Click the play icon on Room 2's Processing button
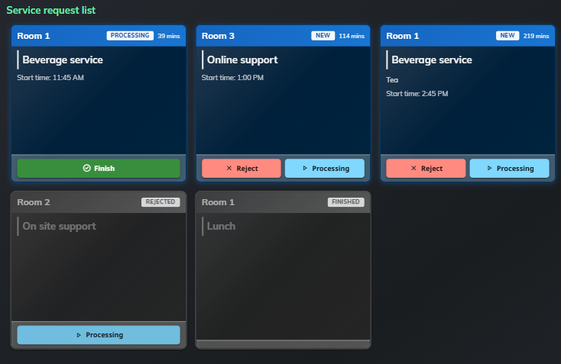561x364 pixels. (x=78, y=335)
